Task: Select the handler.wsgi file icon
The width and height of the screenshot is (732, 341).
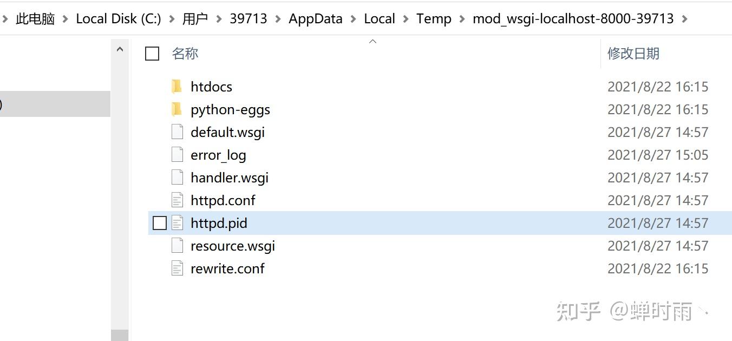Action: 178,178
